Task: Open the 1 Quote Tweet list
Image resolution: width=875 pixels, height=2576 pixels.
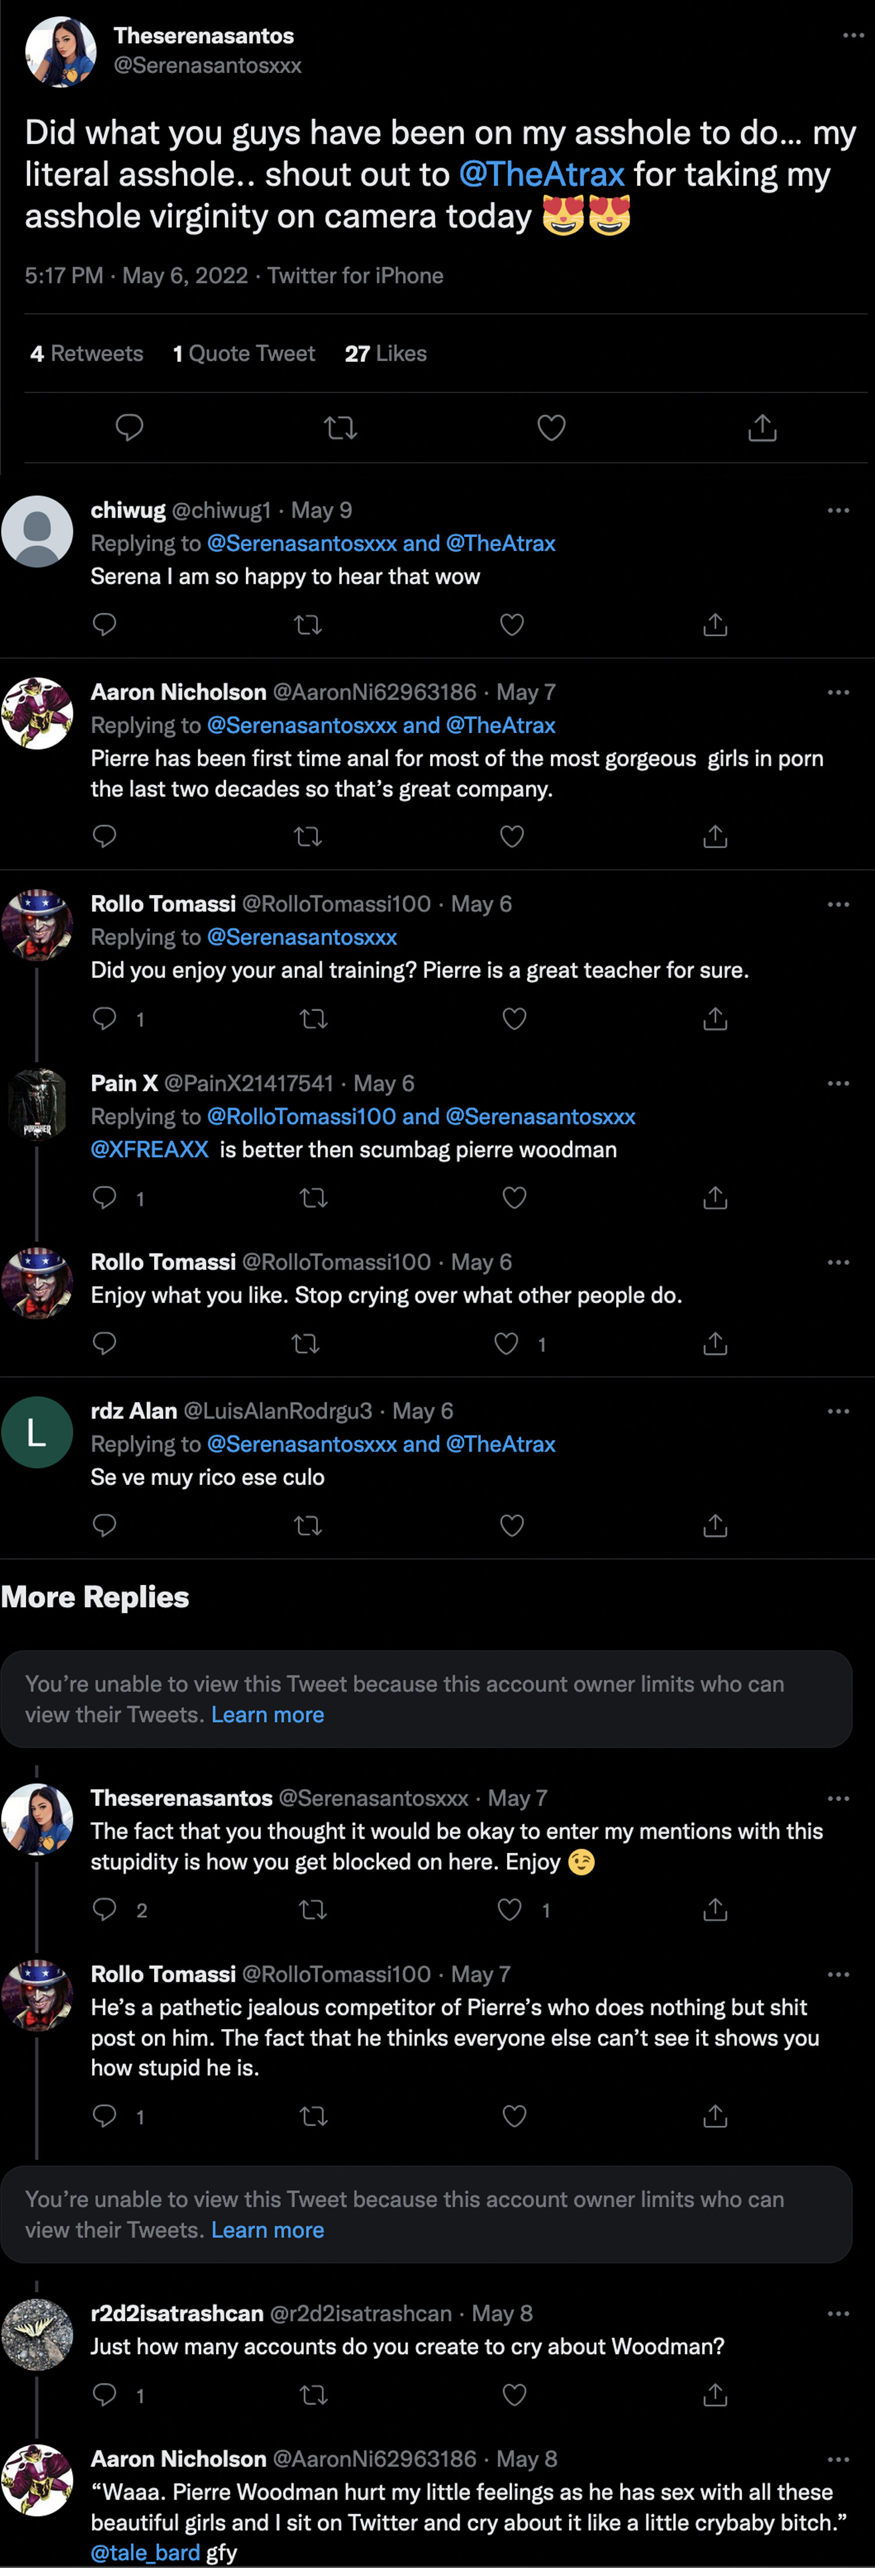Action: [244, 353]
